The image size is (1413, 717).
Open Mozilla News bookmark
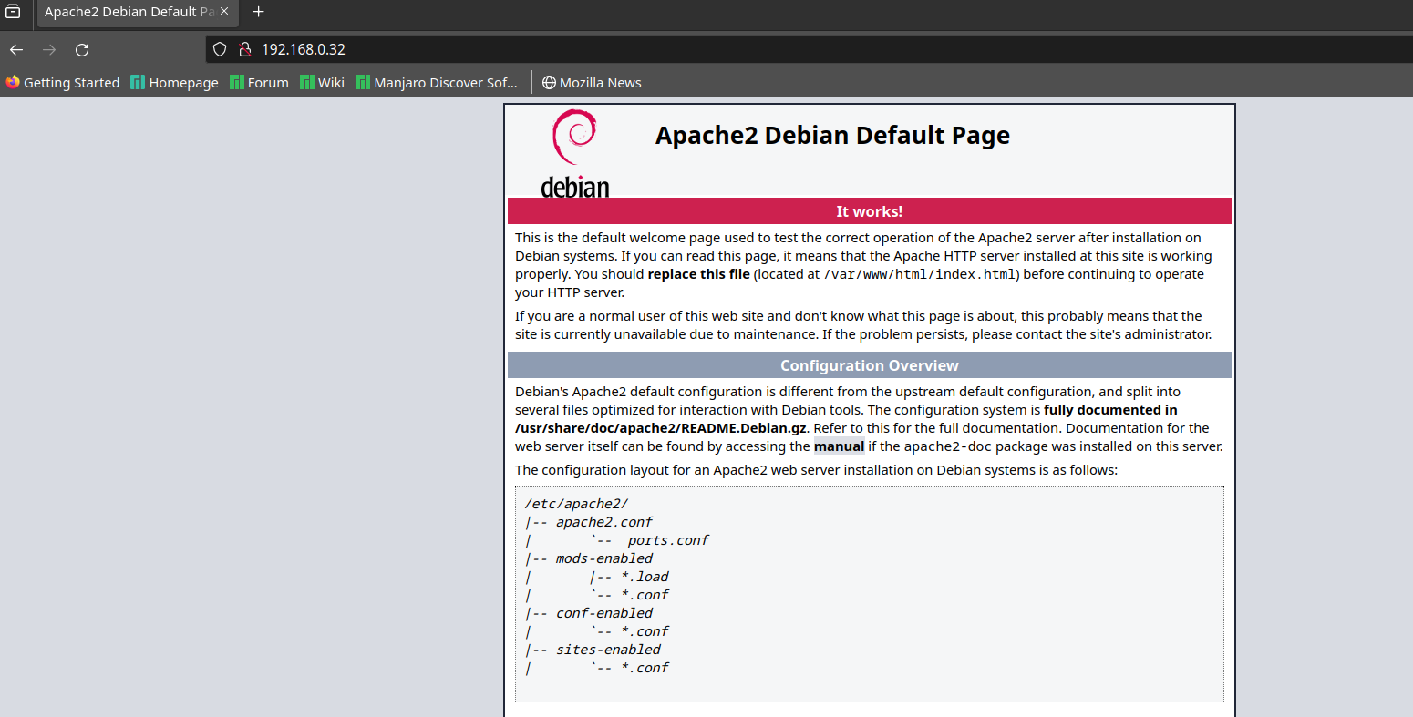click(x=592, y=82)
